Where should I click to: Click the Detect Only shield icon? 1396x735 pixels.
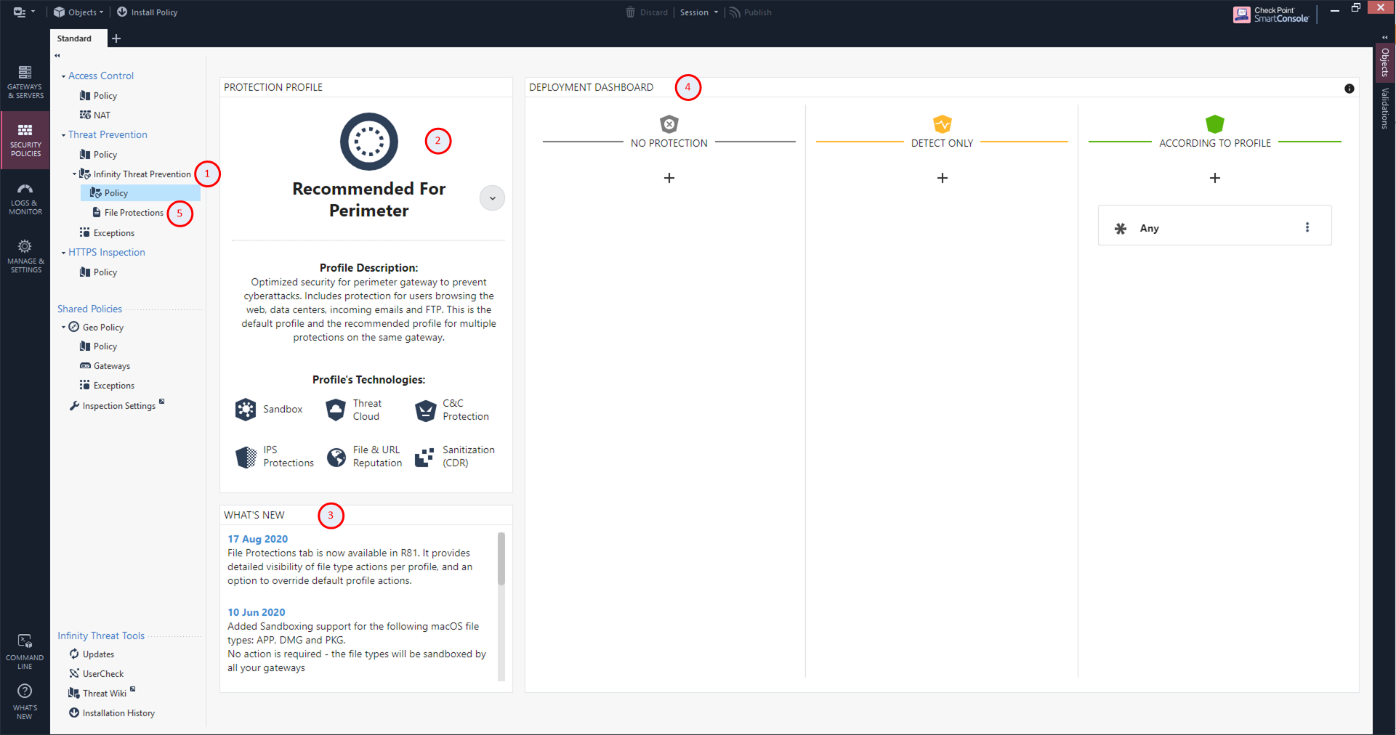pyautogui.click(x=942, y=124)
